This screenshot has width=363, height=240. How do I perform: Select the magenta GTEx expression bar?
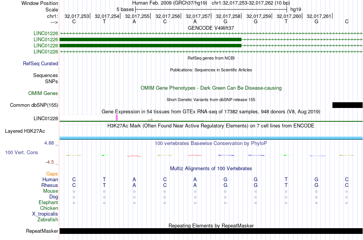(117, 118)
